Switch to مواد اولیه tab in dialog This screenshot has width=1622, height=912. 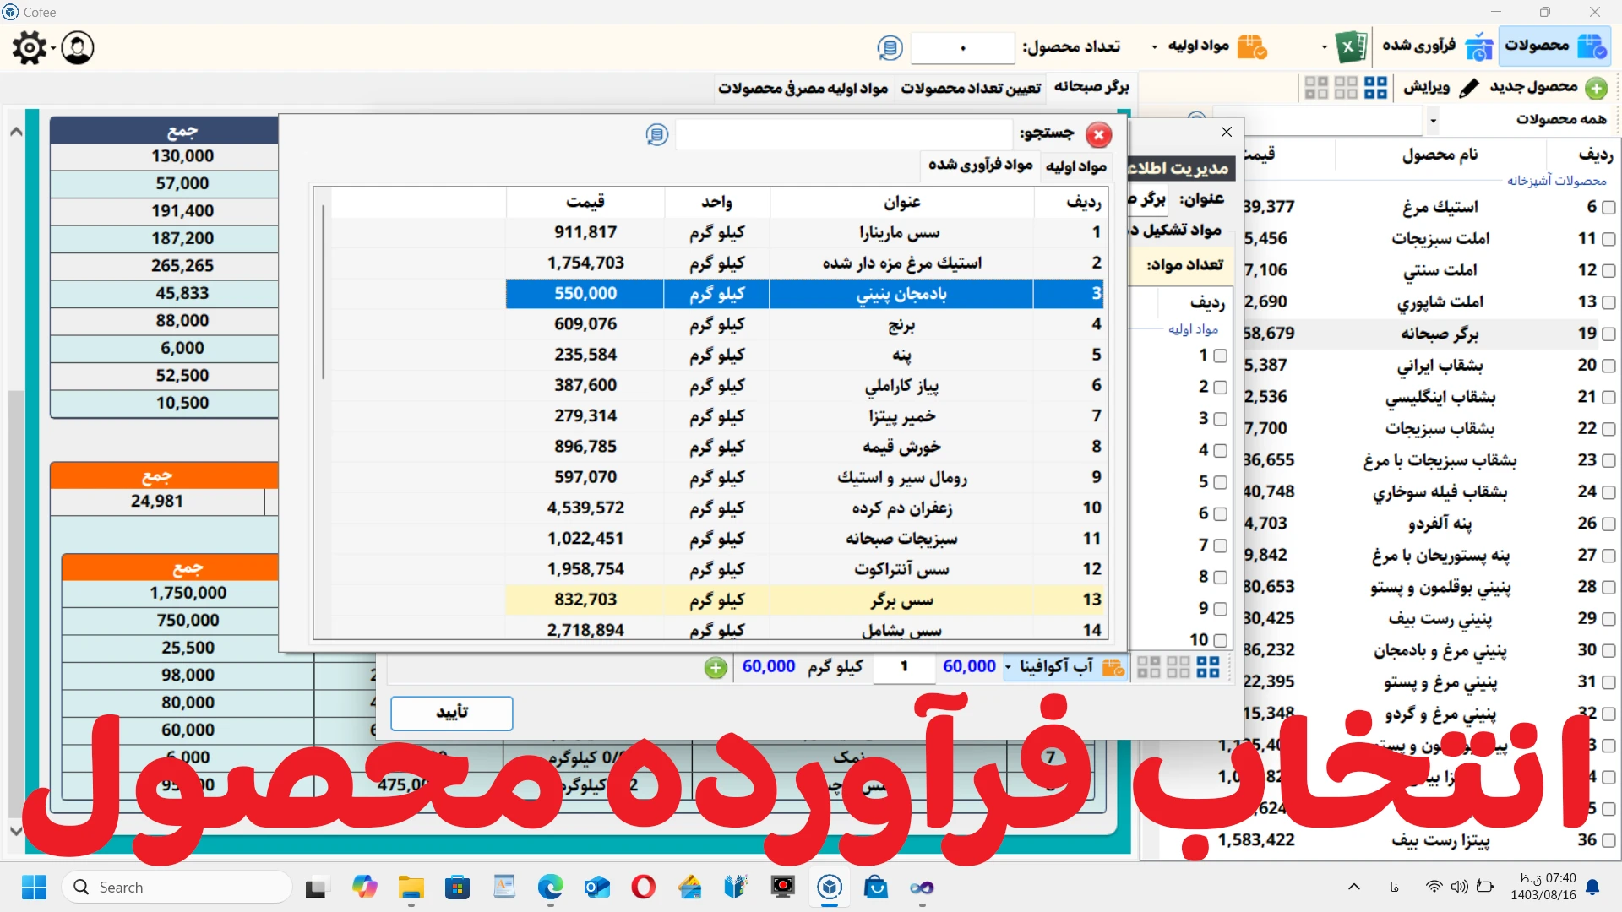pos(1075,166)
